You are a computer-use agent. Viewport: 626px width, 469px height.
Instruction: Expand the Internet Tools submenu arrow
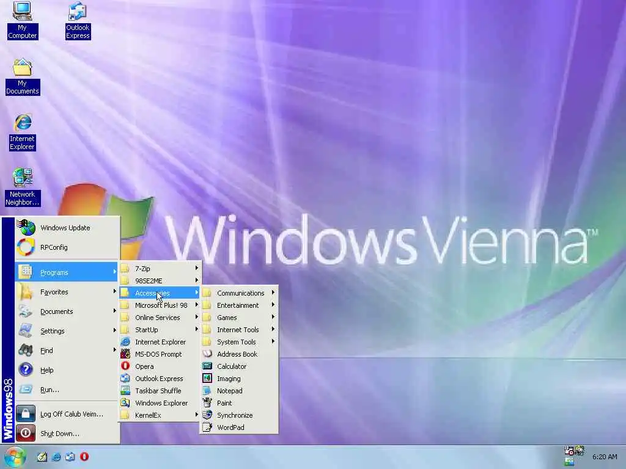click(x=273, y=329)
